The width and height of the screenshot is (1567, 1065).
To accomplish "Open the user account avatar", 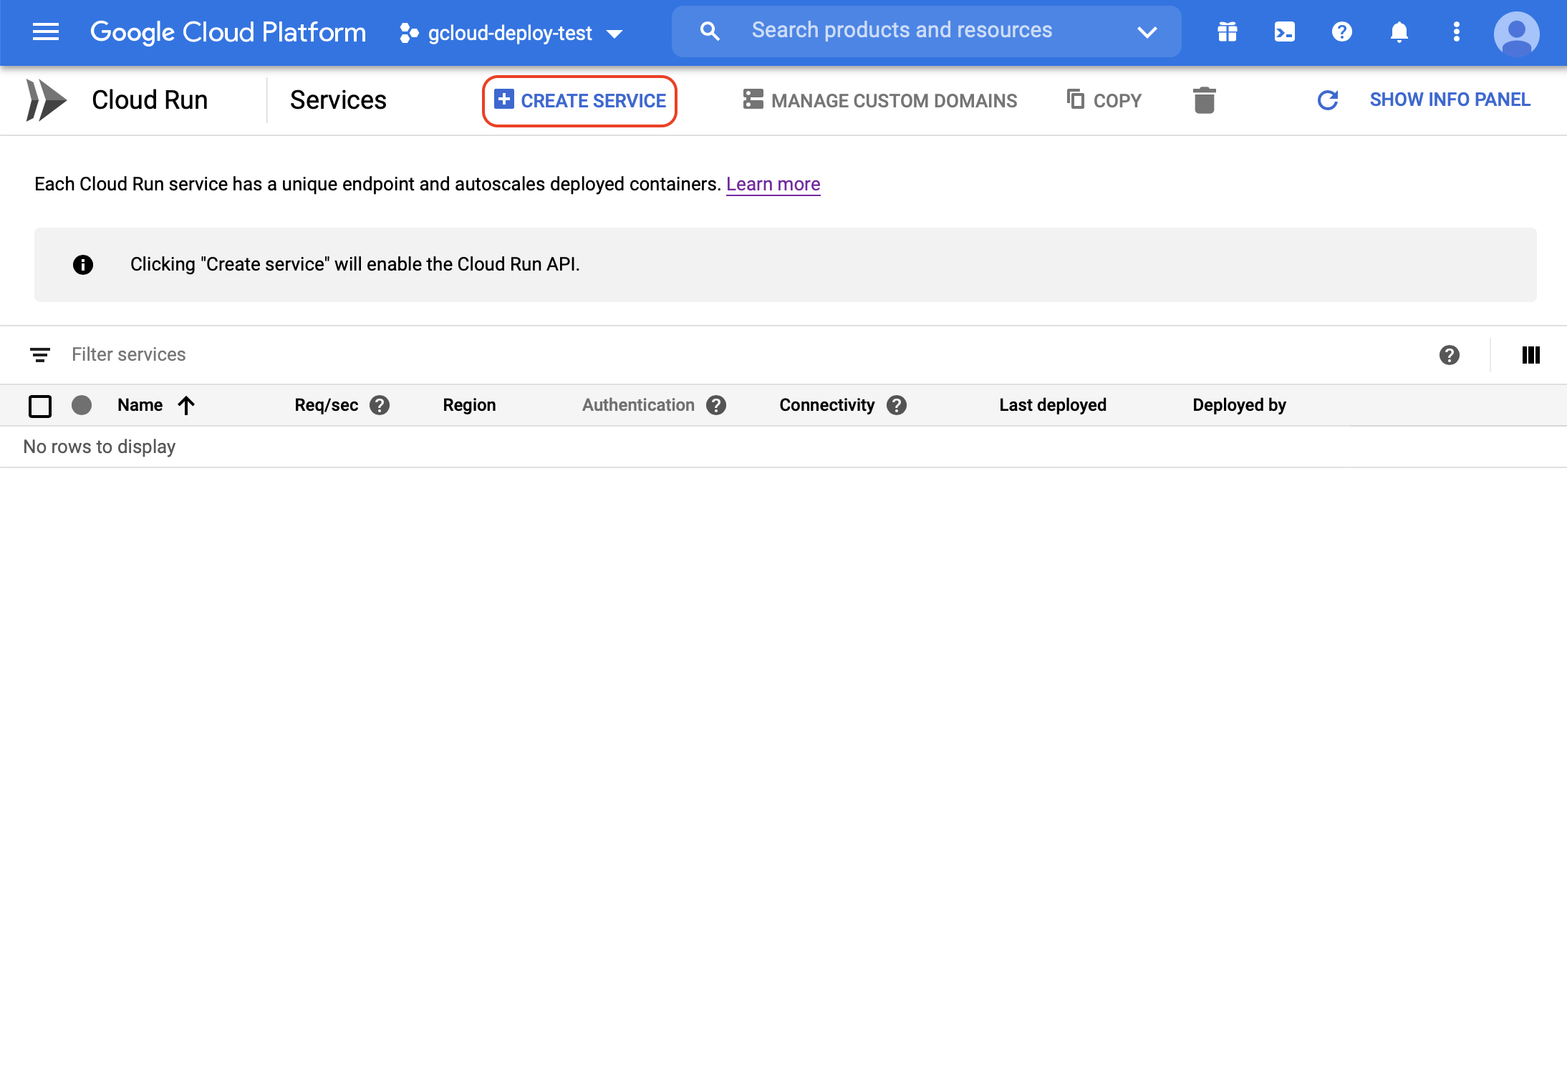I will (x=1517, y=34).
